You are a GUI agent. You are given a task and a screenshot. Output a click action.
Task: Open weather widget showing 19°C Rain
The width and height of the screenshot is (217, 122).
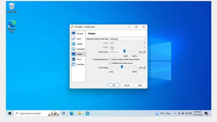163,114
